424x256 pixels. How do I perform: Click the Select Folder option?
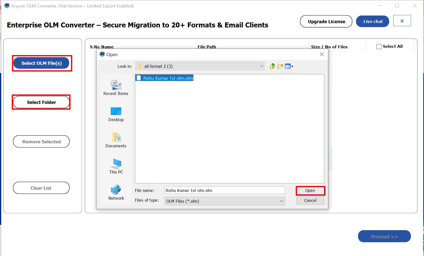coord(41,102)
